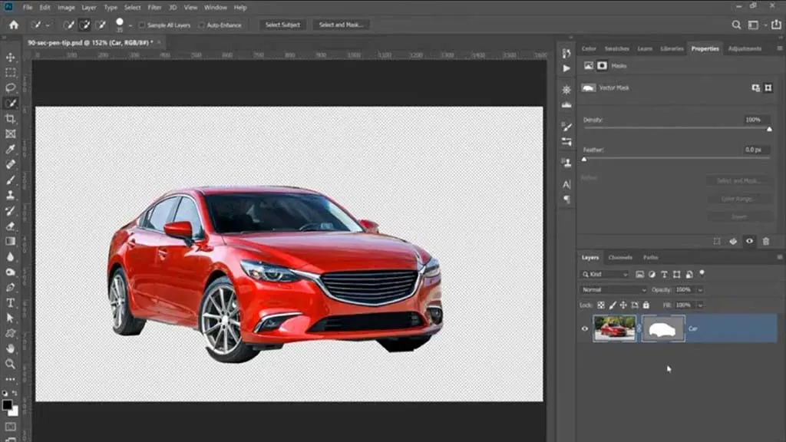Select the Clone Stamp tool
The width and height of the screenshot is (786, 442).
click(10, 196)
